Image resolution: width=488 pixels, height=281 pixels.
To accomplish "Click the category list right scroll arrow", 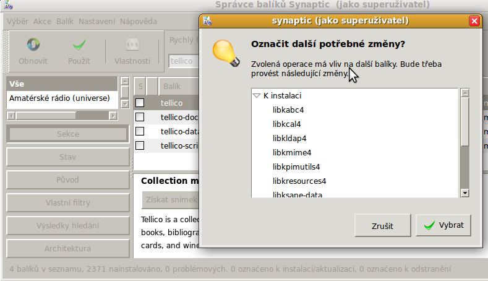I will click(113, 116).
